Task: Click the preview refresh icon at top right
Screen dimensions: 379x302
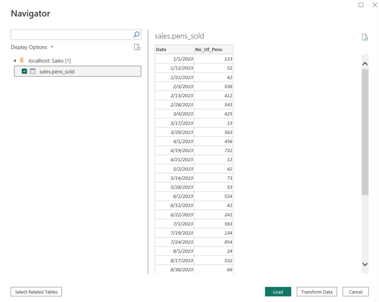Action: [365, 38]
